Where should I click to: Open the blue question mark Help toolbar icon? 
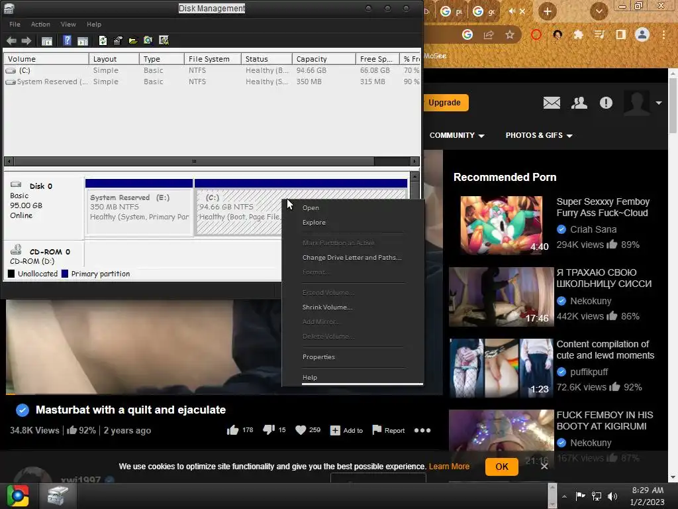[67, 40]
